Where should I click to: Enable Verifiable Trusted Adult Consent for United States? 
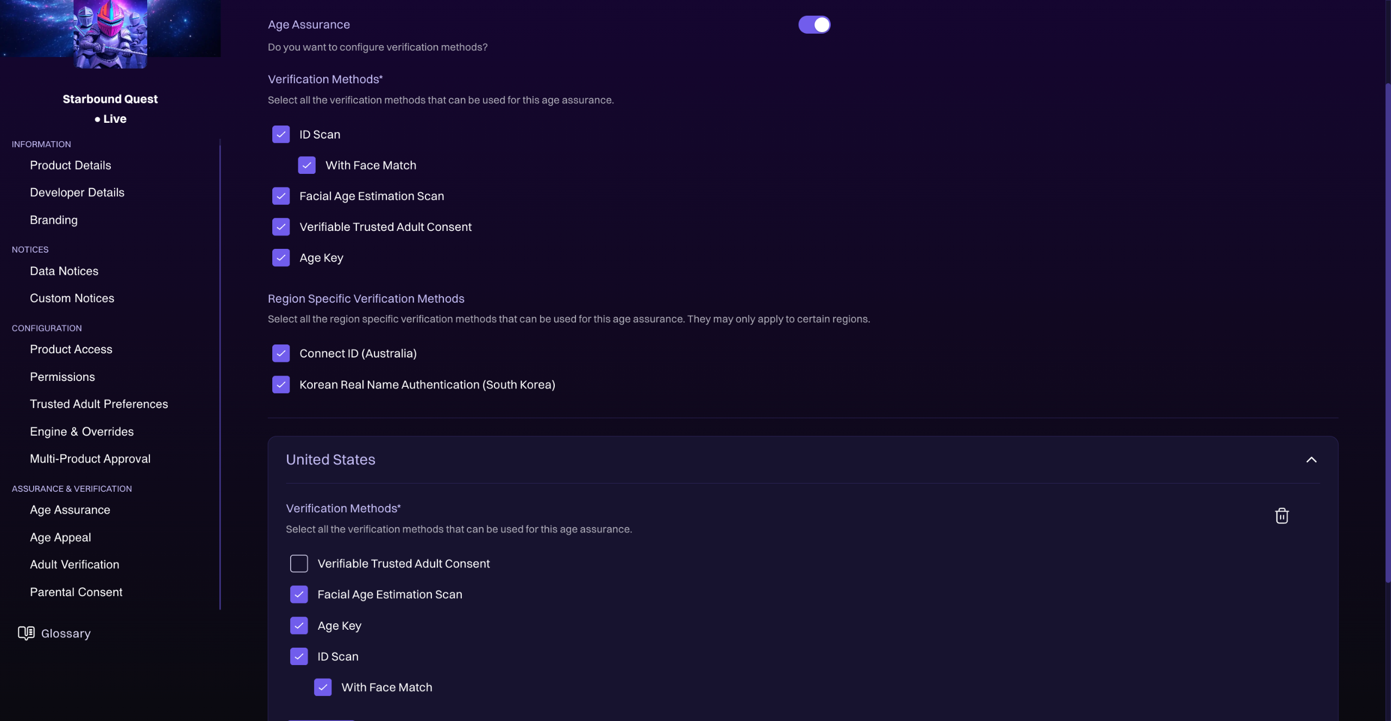(x=299, y=563)
